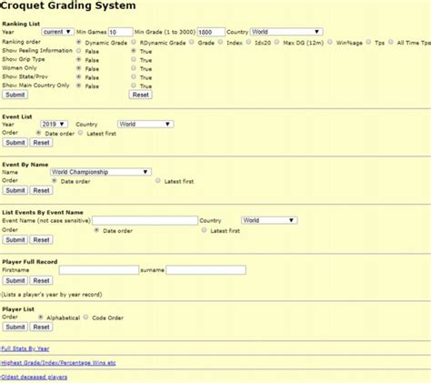431x383 pixels.
Task: Focus the Player surname text field
Action: [x=205, y=270]
